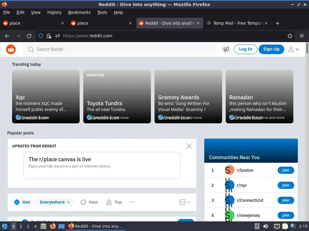The width and height of the screenshot is (309, 231).
Task: Open the Grammy Awards trending card
Action: (x=188, y=97)
